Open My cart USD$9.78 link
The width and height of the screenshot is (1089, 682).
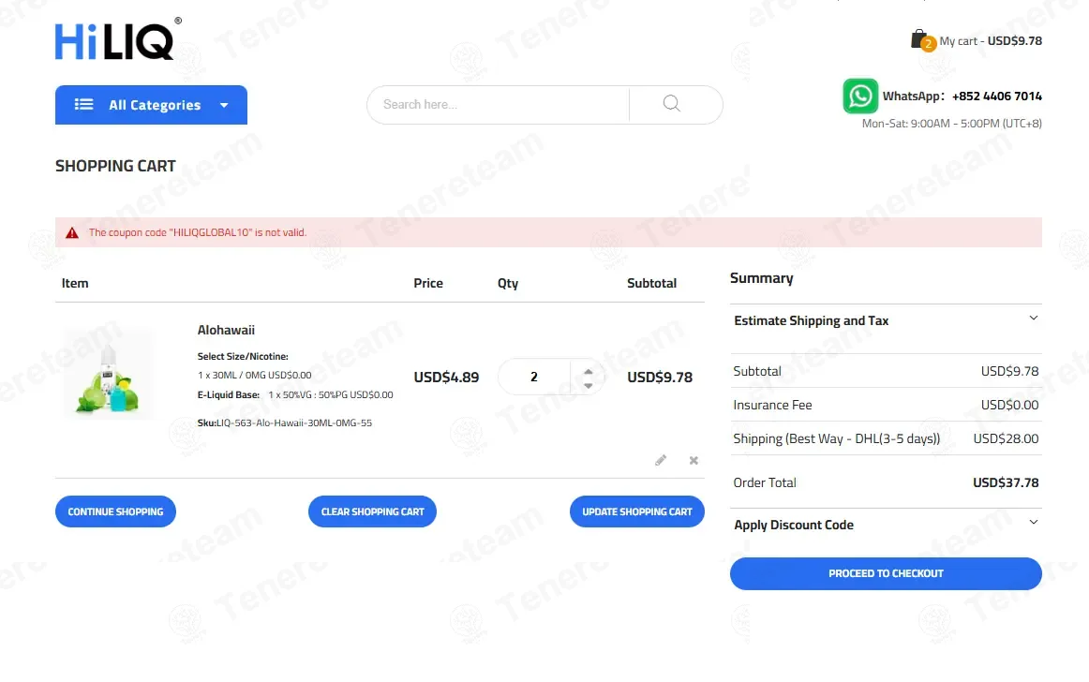(x=991, y=41)
